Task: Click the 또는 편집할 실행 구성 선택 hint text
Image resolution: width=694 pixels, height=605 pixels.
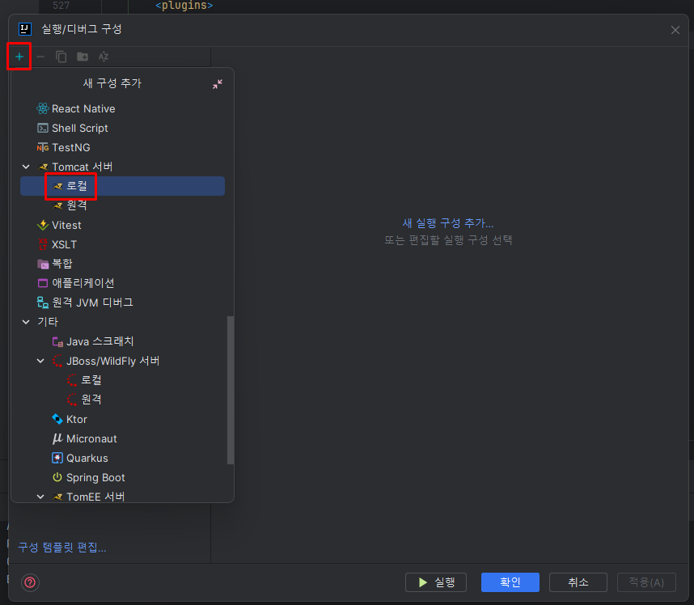Action: (x=448, y=240)
